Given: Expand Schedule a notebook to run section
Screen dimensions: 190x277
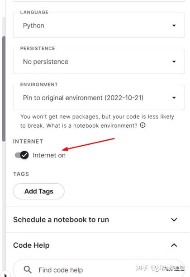Looking at the screenshot, I should pos(98,220).
